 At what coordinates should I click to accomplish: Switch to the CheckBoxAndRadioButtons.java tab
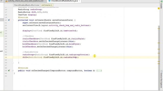click(64, 1)
